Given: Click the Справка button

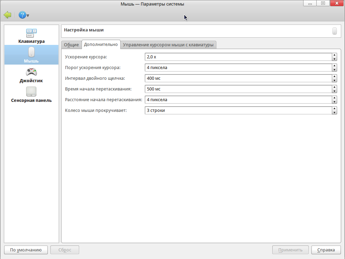Looking at the screenshot, I should 326,250.
